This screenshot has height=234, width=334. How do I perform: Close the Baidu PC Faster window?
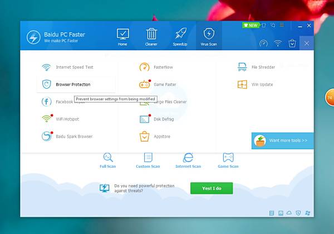[x=309, y=26]
